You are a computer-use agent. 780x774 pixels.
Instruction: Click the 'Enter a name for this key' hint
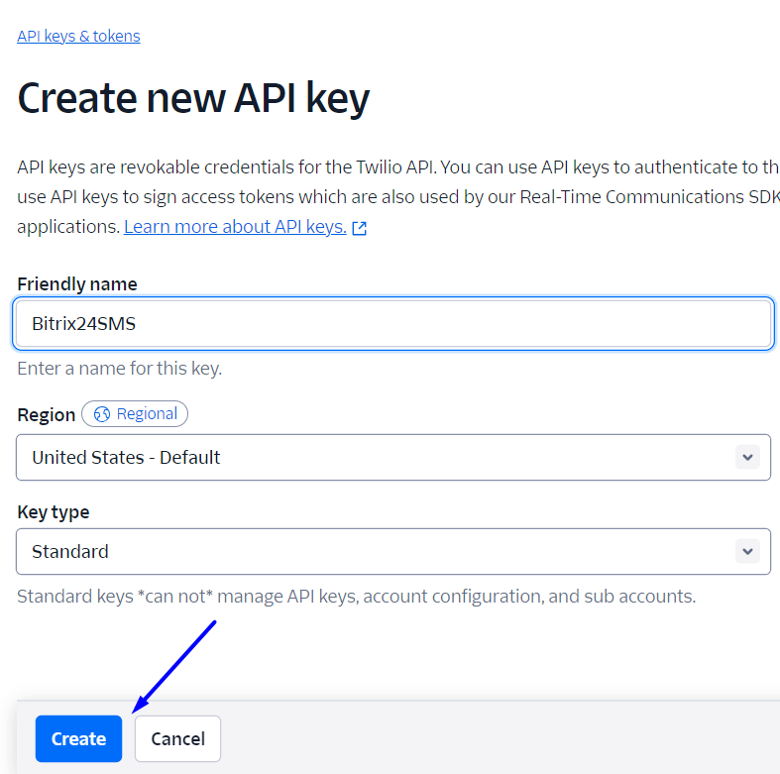click(119, 369)
